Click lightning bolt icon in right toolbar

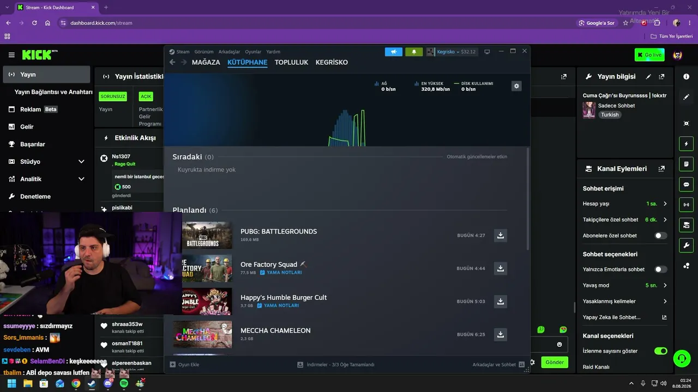pos(686,144)
